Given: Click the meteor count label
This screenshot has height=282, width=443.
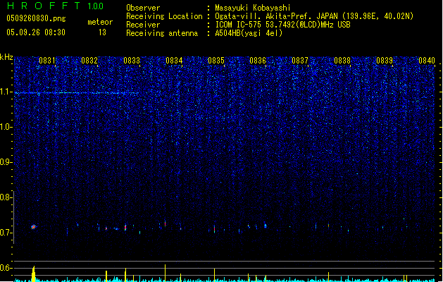Looking at the screenshot, I should tap(100, 22).
